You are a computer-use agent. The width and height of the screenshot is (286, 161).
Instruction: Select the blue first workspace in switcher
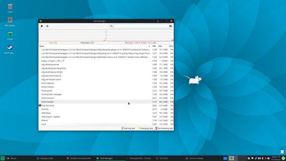225,158
